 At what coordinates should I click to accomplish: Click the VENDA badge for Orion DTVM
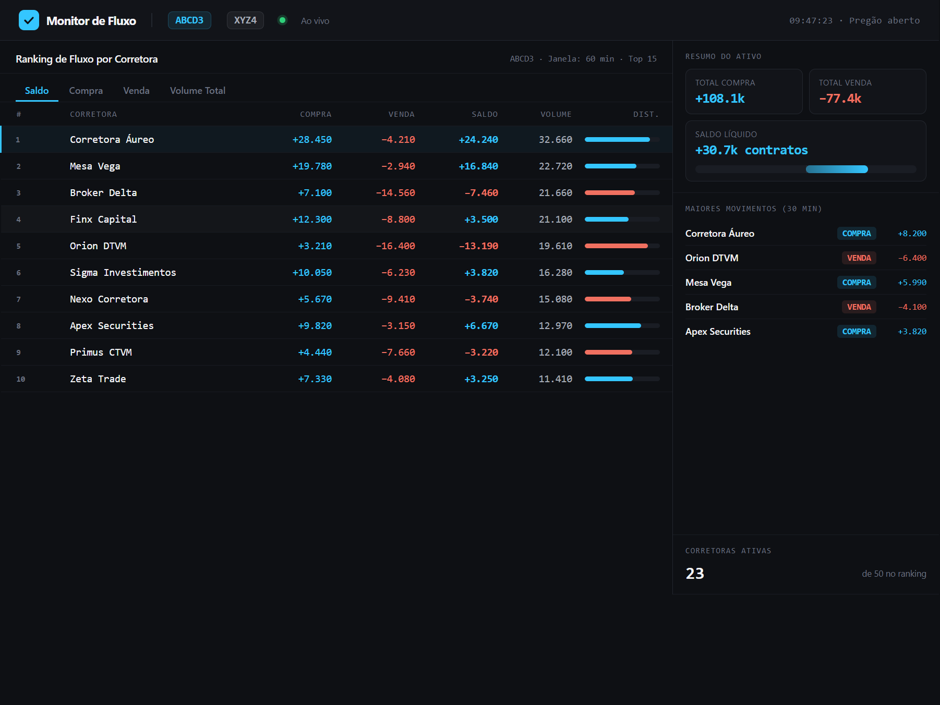[x=859, y=258]
